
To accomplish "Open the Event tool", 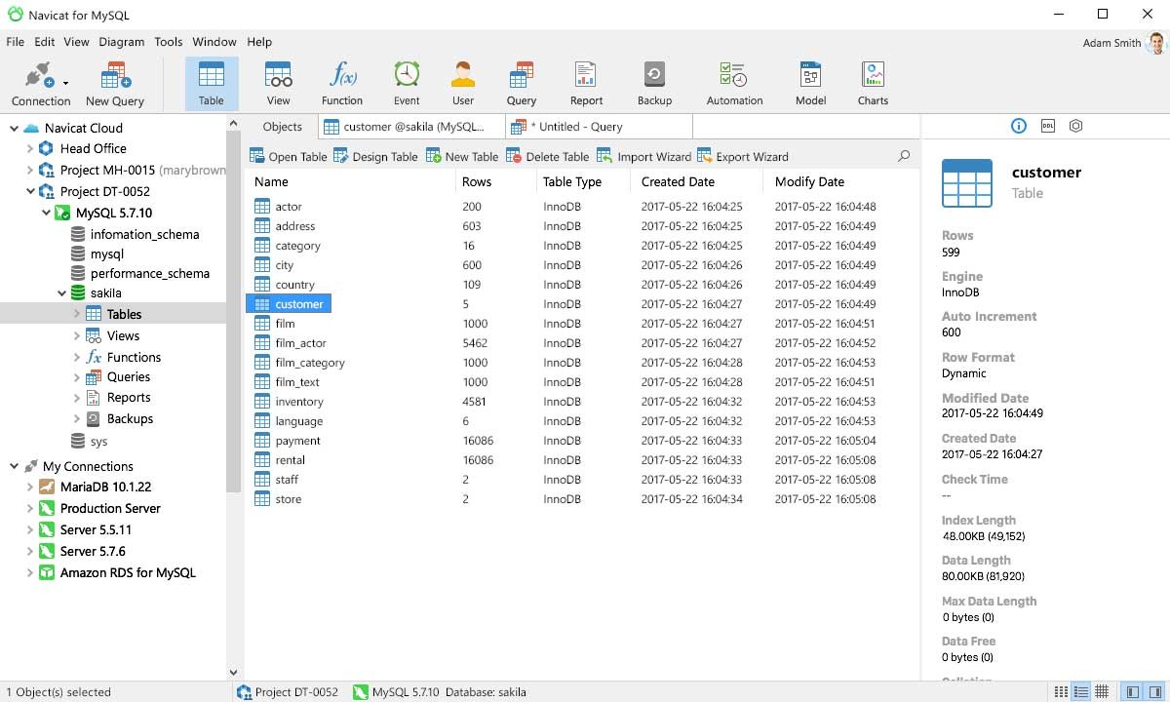I will coord(407,80).
